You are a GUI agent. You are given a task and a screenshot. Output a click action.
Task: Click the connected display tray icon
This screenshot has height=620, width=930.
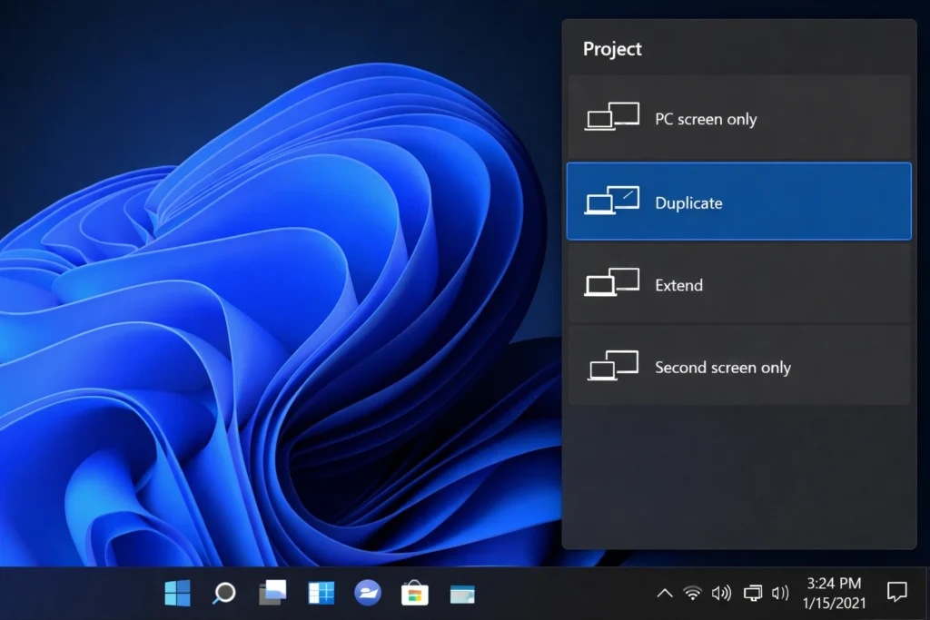pos(751,593)
